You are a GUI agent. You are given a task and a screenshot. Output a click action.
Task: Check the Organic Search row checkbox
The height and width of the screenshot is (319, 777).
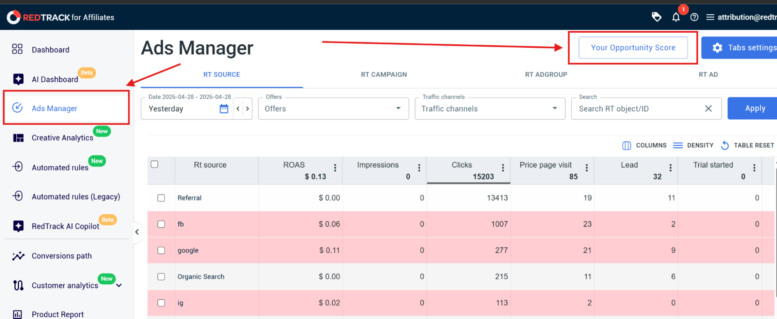tap(161, 277)
